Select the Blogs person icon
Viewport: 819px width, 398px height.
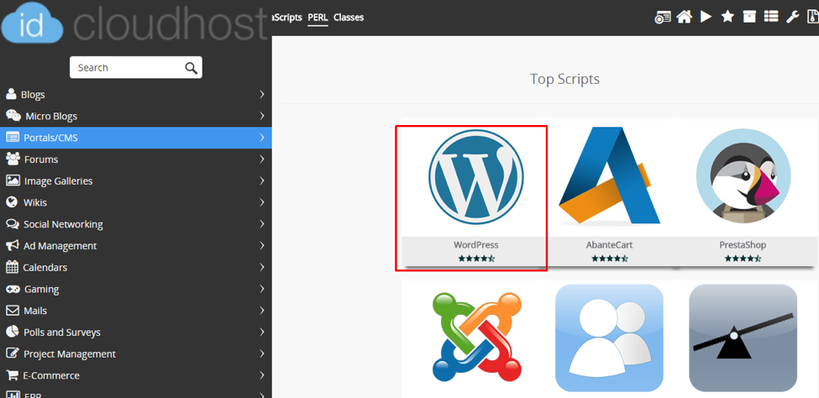click(x=11, y=94)
